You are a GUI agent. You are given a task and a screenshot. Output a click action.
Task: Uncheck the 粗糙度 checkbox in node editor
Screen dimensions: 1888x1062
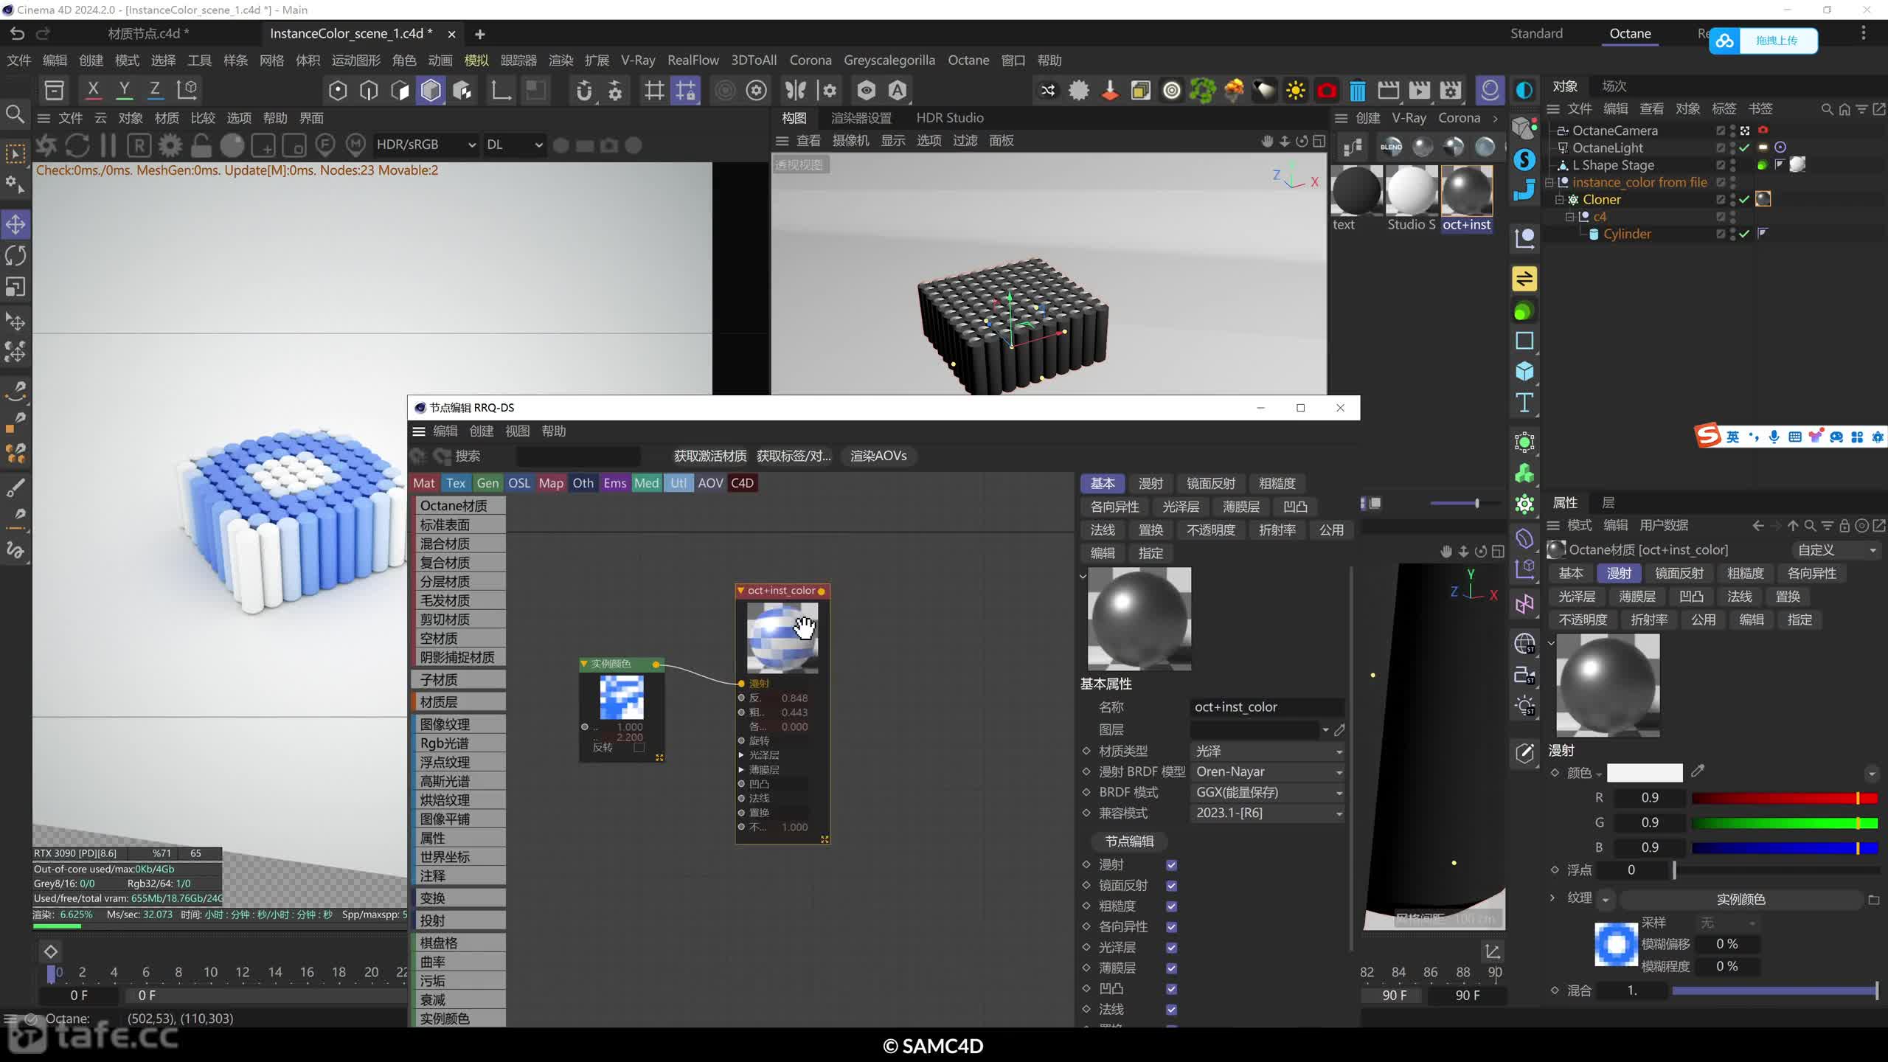(x=1171, y=906)
